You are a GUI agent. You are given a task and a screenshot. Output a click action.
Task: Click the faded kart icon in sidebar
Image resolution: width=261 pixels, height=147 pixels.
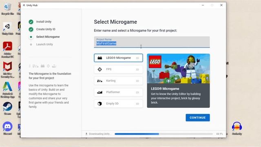35,66
